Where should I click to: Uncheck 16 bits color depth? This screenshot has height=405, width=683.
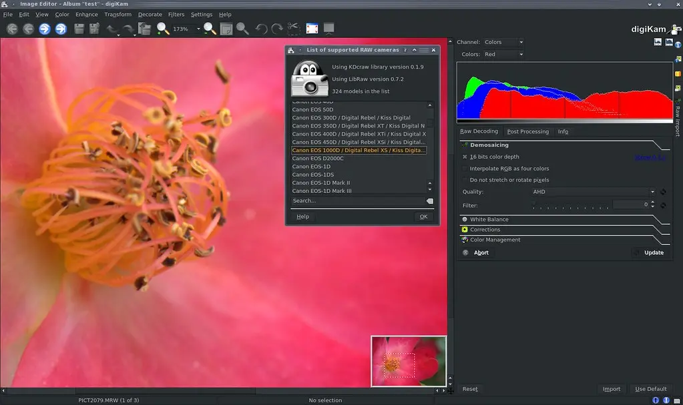[x=465, y=156]
